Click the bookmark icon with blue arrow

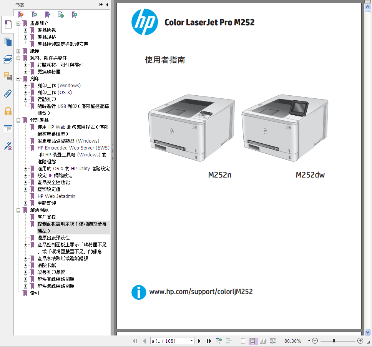[48, 15]
